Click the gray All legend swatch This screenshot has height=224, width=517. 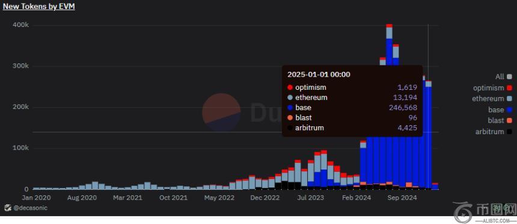(509, 77)
